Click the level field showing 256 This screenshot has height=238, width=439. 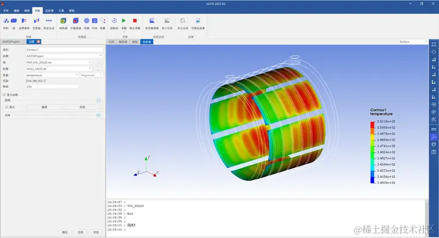point(52,86)
